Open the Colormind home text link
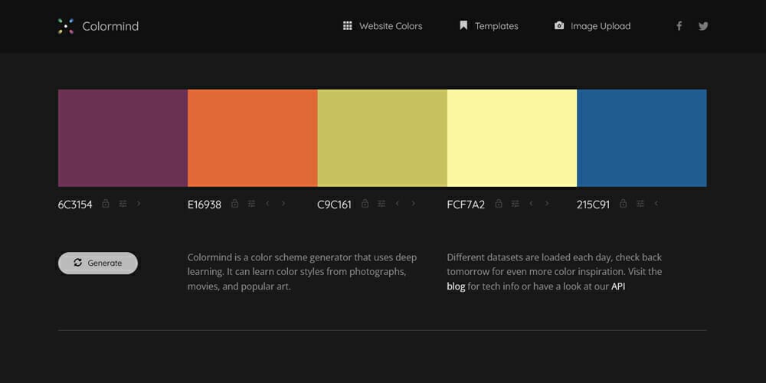Viewport: 766px width, 383px height. coord(110,26)
